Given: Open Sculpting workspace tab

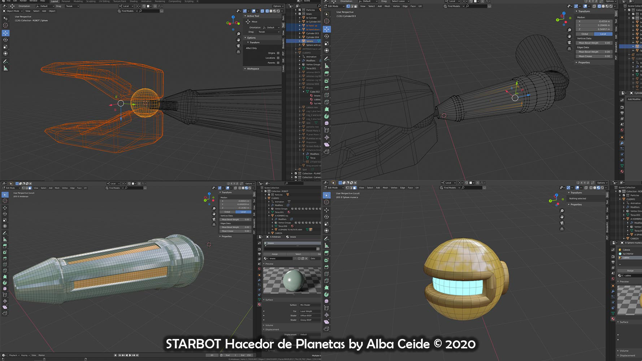Looking at the screenshot, I should pyautogui.click(x=91, y=1).
